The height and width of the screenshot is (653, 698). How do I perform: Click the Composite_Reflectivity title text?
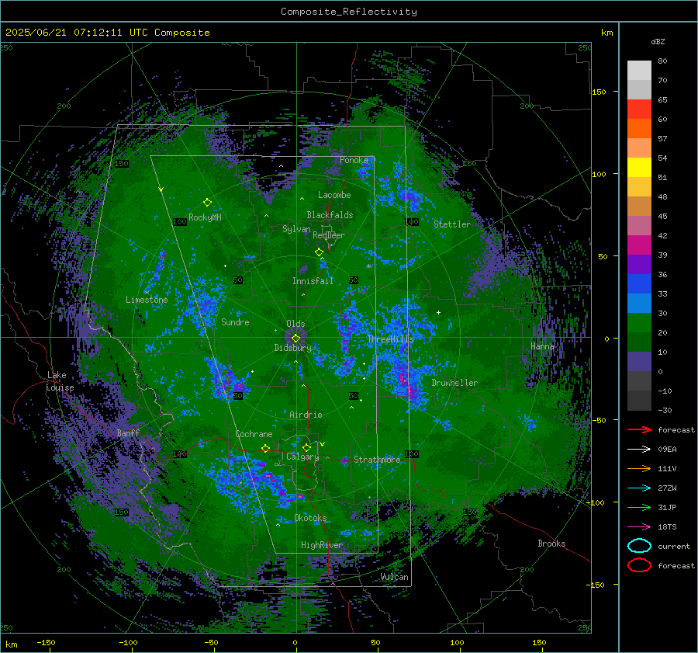coord(349,12)
